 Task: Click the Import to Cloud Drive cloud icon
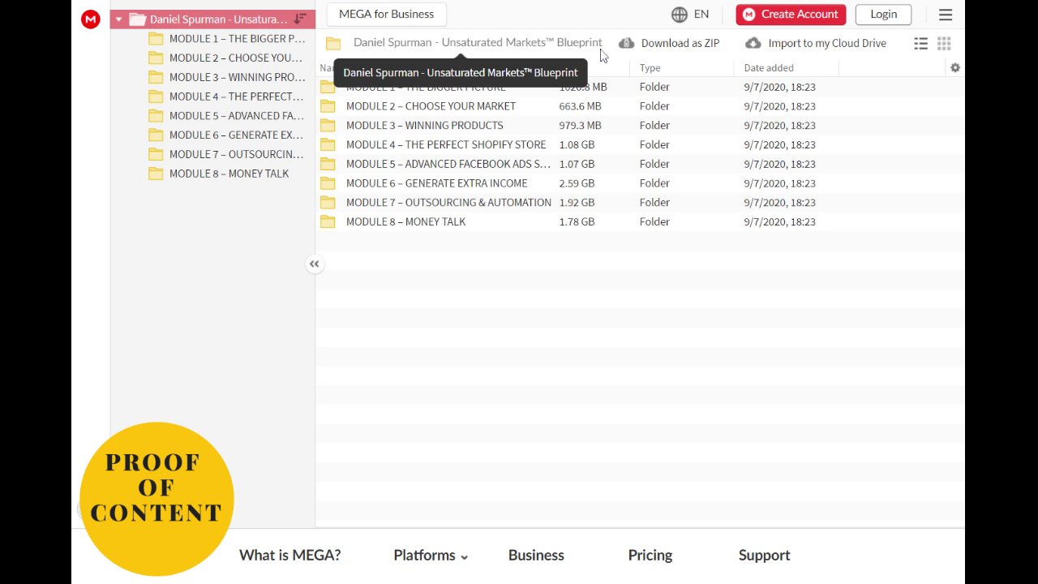tap(753, 43)
